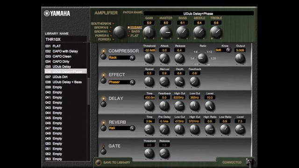Select the FLAT amp model
This screenshot has width=299, height=168.
(x=133, y=35)
